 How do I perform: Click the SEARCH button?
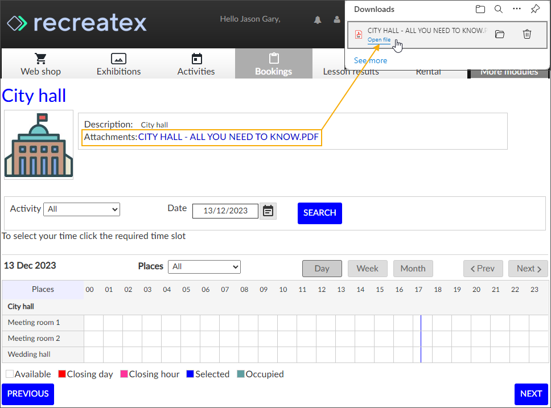319,213
